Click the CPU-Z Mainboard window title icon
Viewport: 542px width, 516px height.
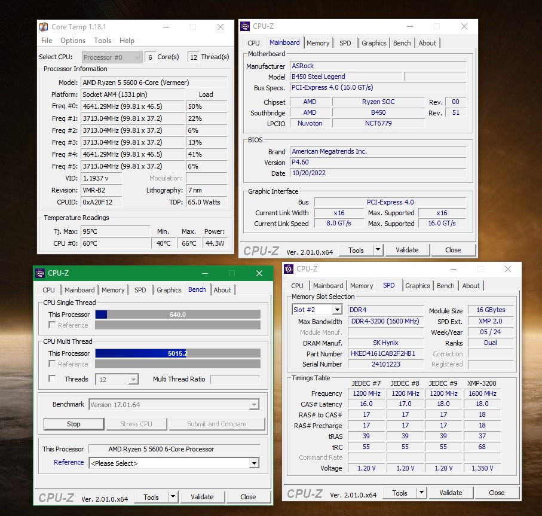245,26
